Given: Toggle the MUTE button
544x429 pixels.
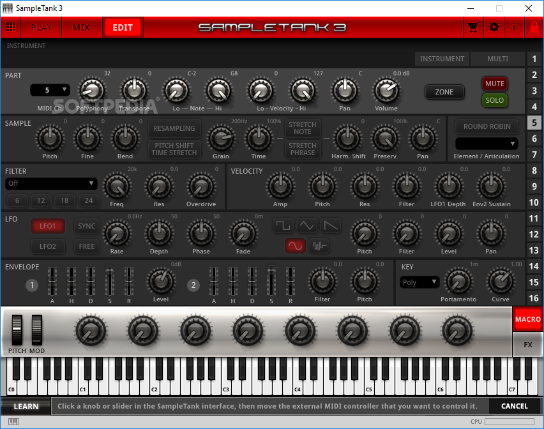Looking at the screenshot, I should click(x=495, y=84).
